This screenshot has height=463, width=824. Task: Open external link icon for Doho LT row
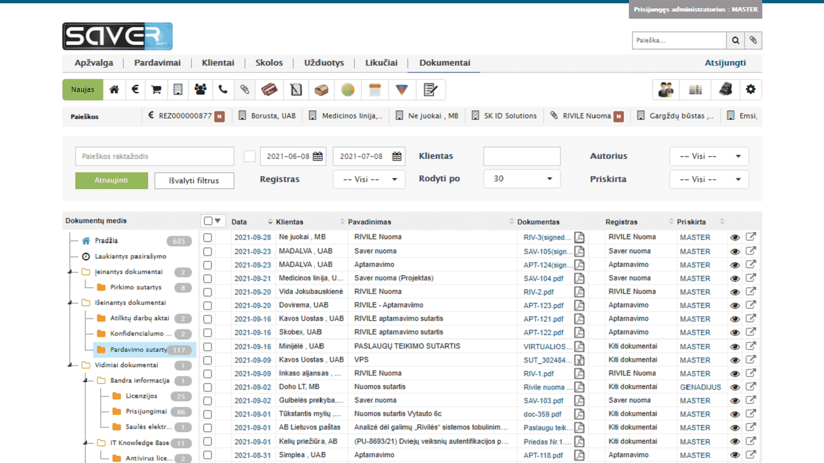pyautogui.click(x=751, y=386)
